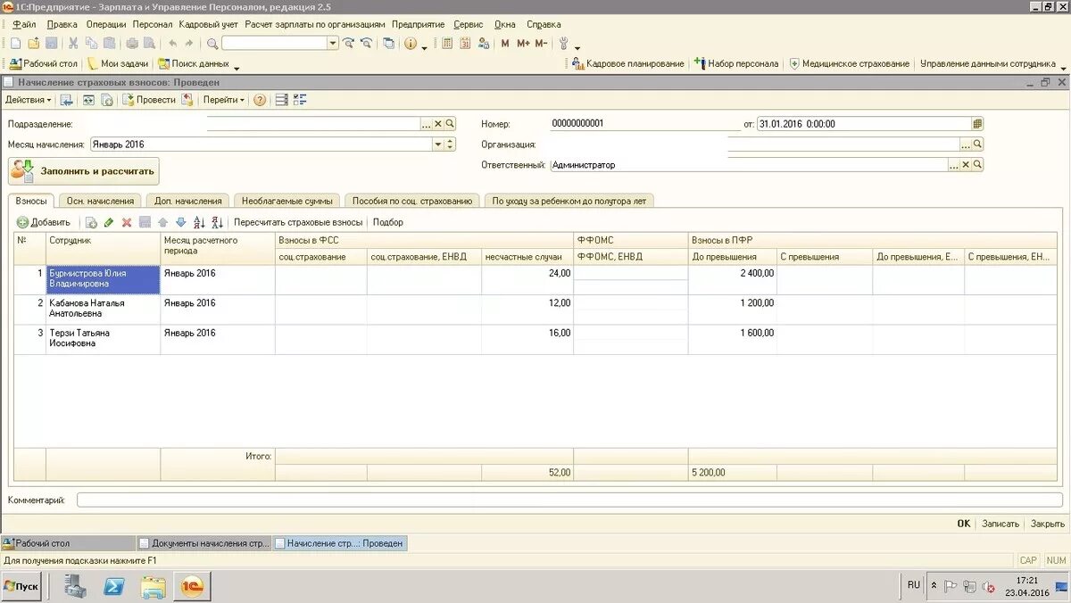Expand the Месяц начисления dropdown
The height and width of the screenshot is (603, 1071).
pos(438,144)
